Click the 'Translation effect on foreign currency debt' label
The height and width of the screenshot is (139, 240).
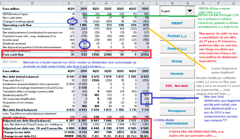pos(28,92)
